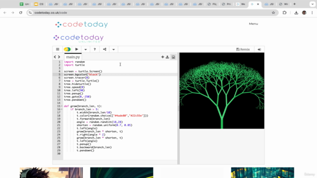Click the codetoday unlimited logo
This screenshot has height=178, width=317.
78,38
